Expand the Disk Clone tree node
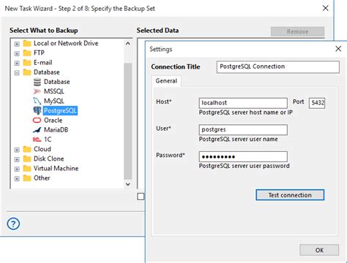This screenshot has width=347, height=263. 17,159
